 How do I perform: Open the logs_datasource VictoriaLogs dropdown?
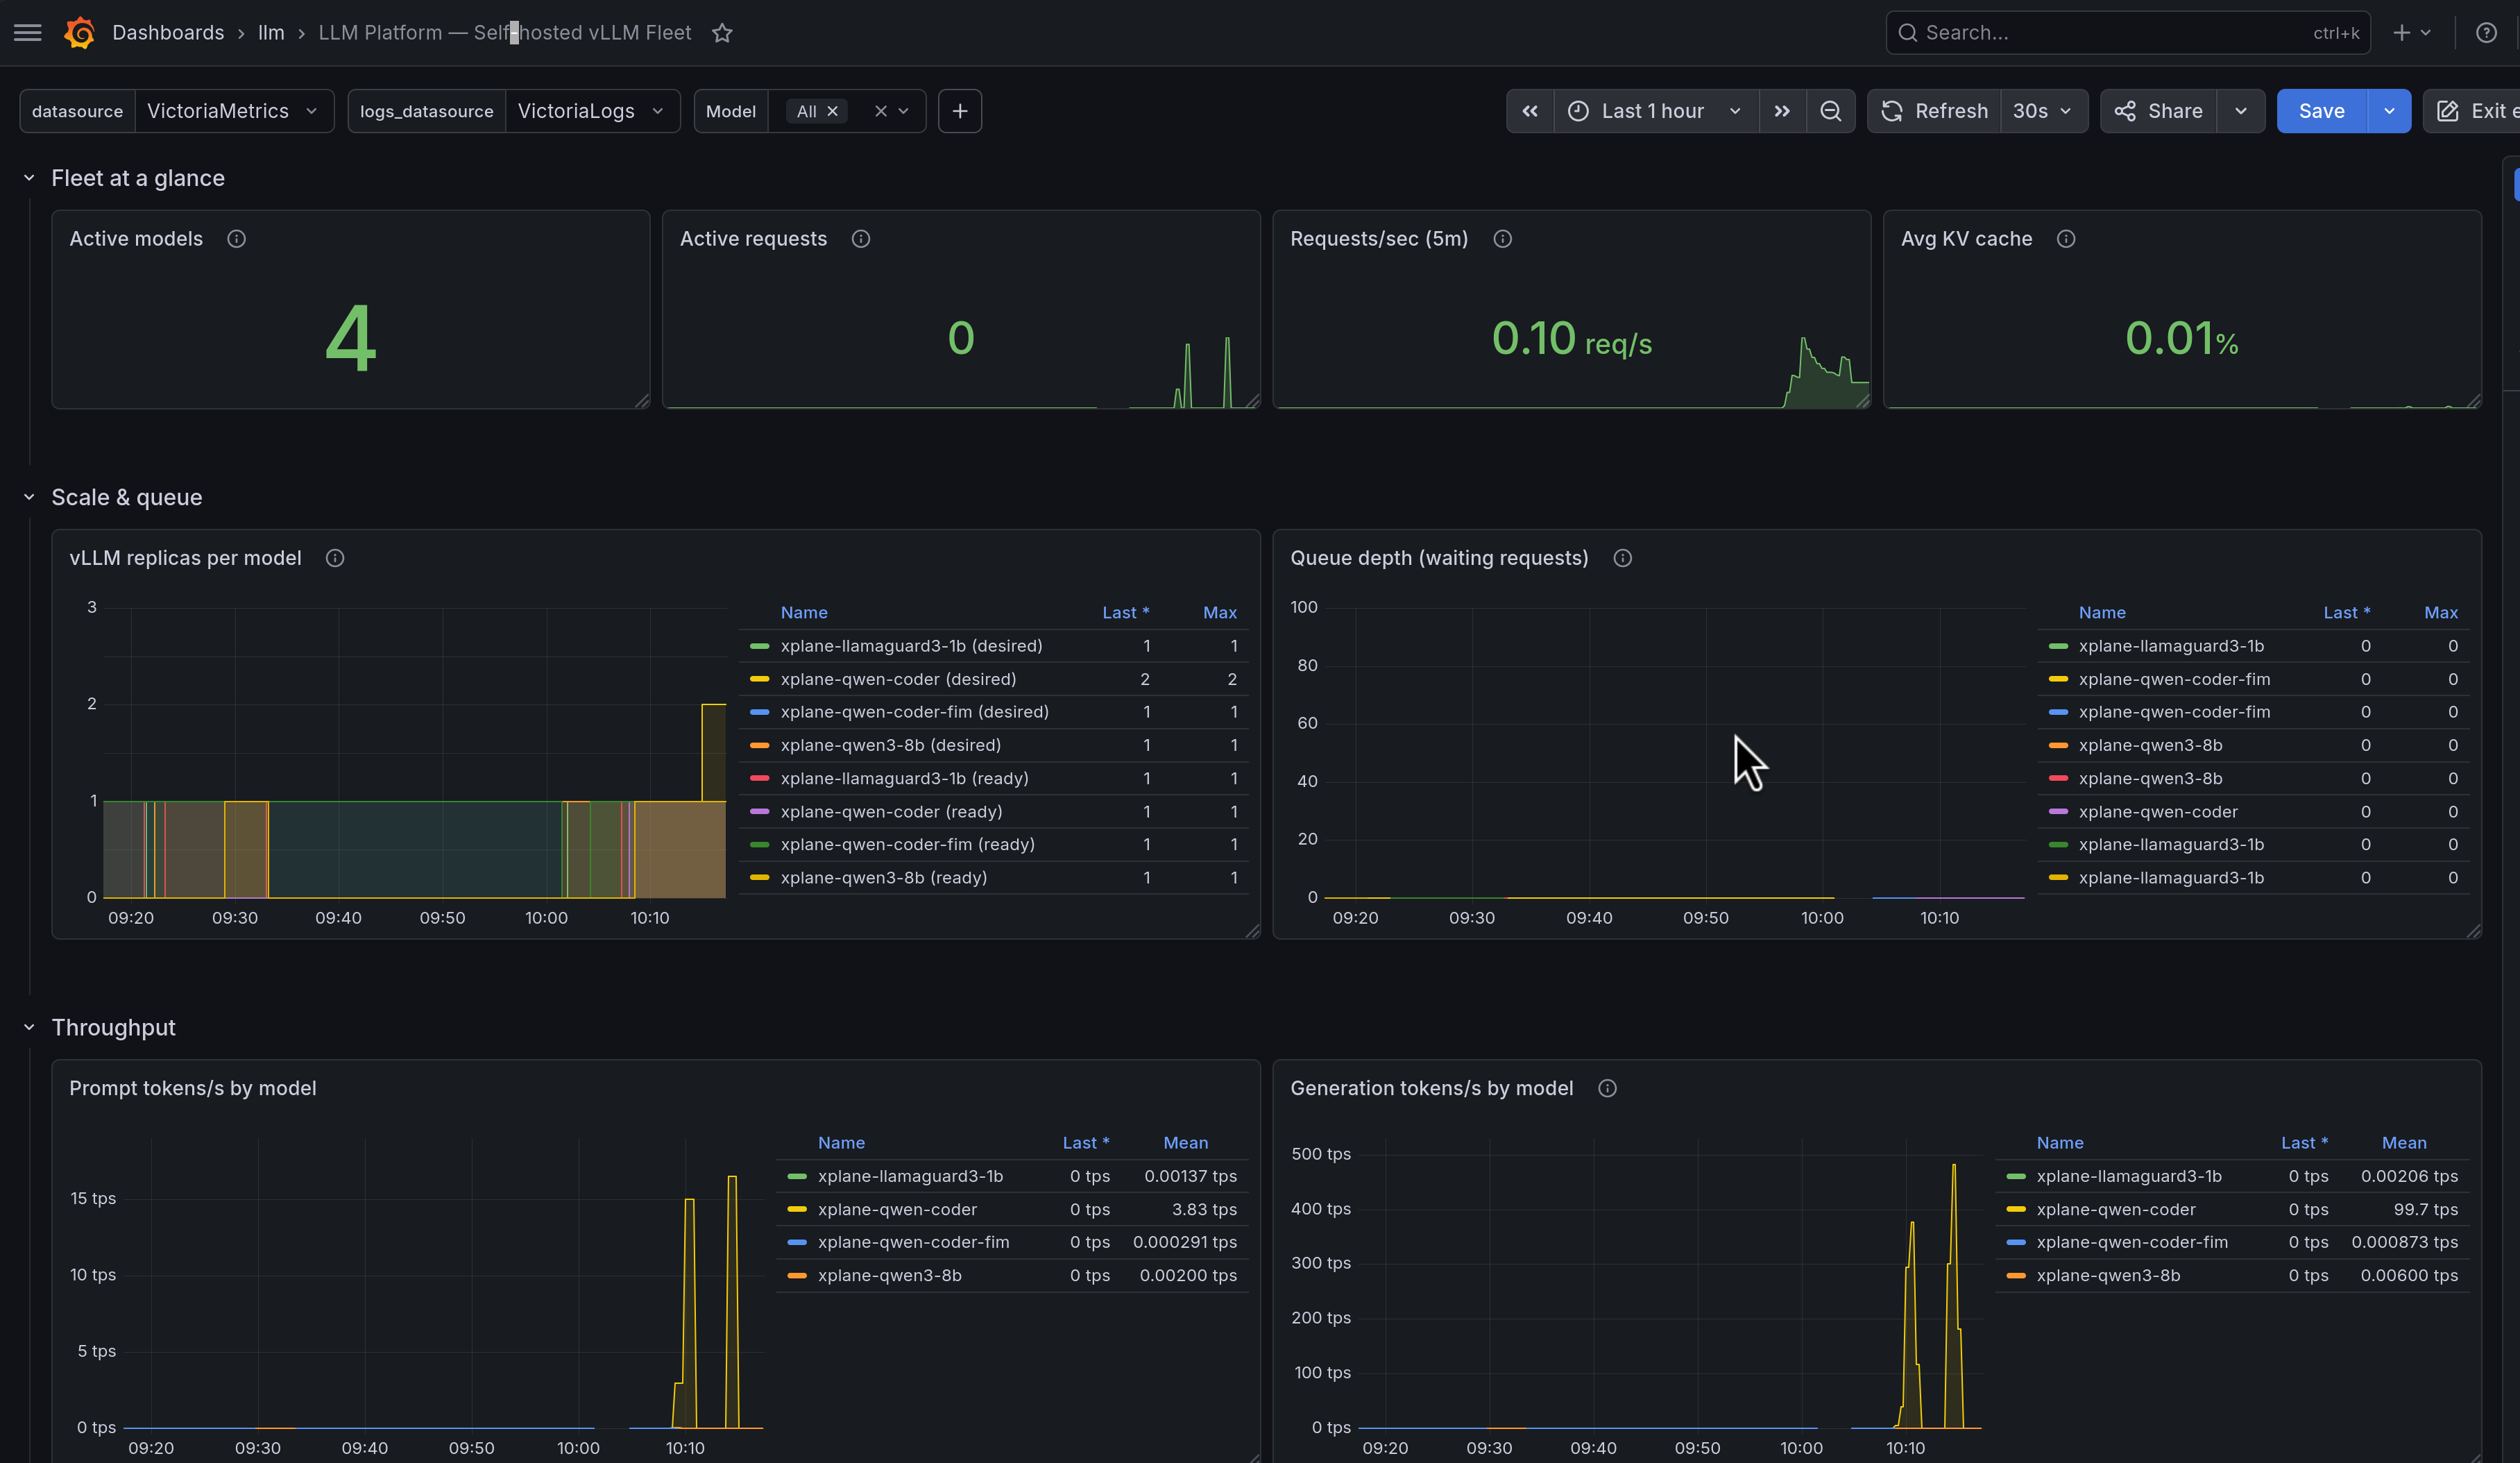coord(592,111)
